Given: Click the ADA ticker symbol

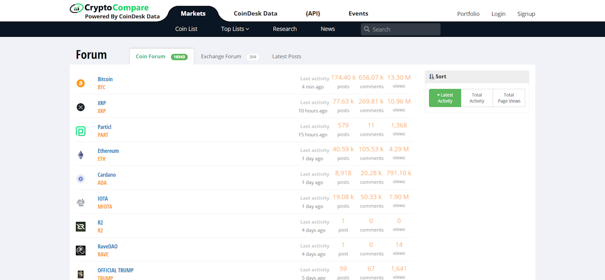Looking at the screenshot, I should pyautogui.click(x=102, y=183).
